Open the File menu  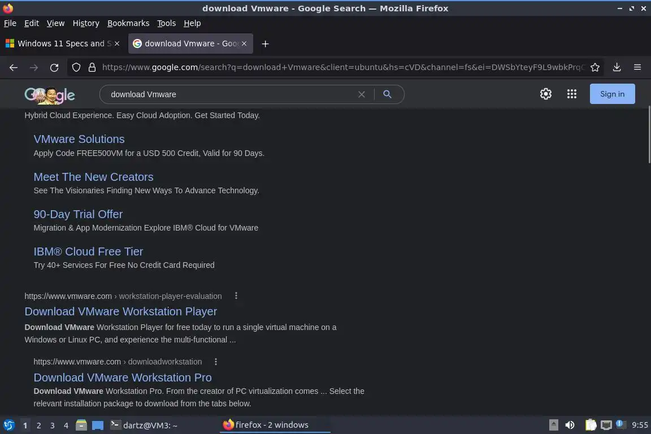tap(10, 23)
